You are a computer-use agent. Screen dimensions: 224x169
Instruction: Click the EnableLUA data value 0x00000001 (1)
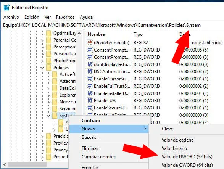pyautogui.click(x=194, y=101)
